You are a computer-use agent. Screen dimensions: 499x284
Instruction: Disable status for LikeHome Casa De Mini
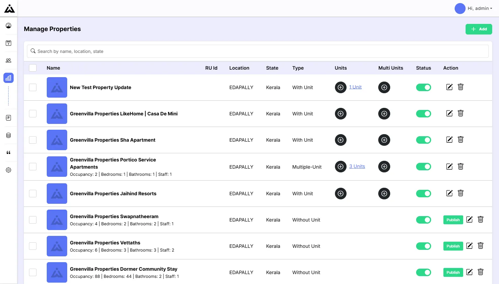click(423, 114)
